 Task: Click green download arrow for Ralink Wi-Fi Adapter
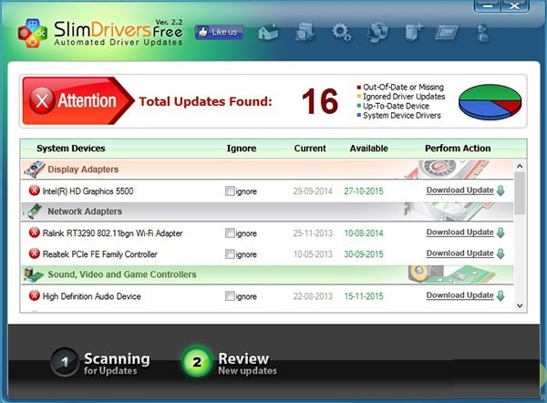(x=501, y=232)
